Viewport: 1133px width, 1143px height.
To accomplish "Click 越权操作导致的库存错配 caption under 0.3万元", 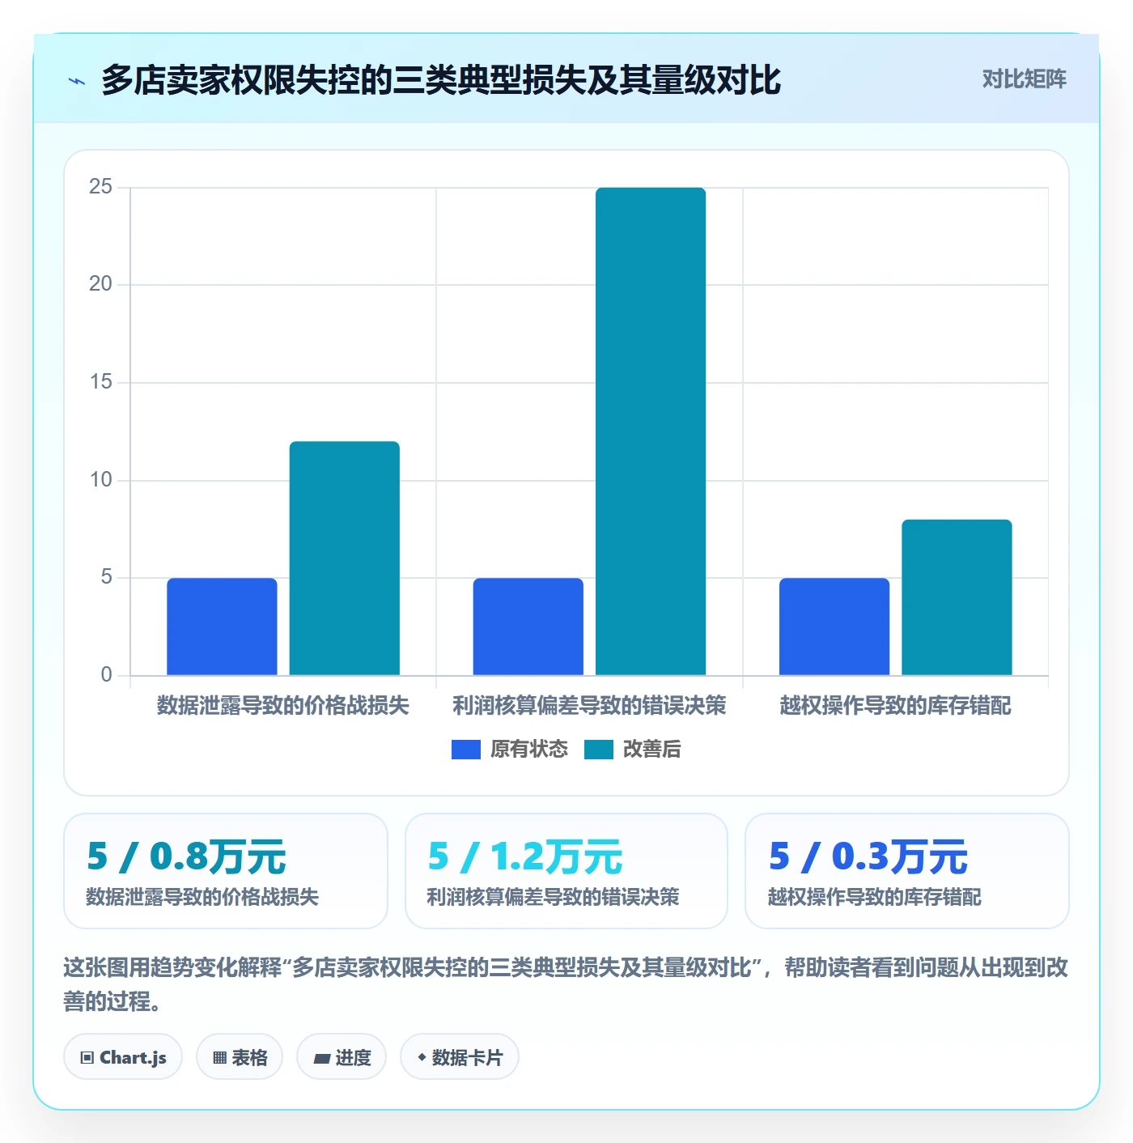I will (x=875, y=897).
